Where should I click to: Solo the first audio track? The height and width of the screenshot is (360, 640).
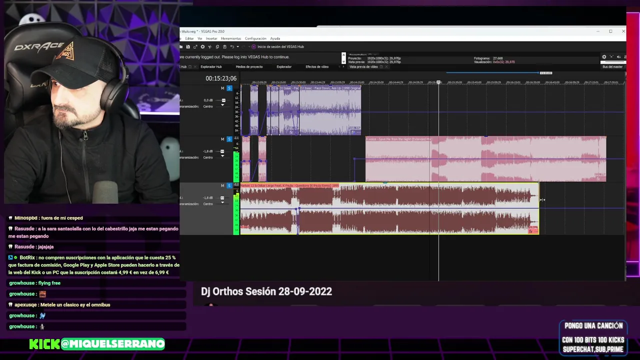click(229, 88)
